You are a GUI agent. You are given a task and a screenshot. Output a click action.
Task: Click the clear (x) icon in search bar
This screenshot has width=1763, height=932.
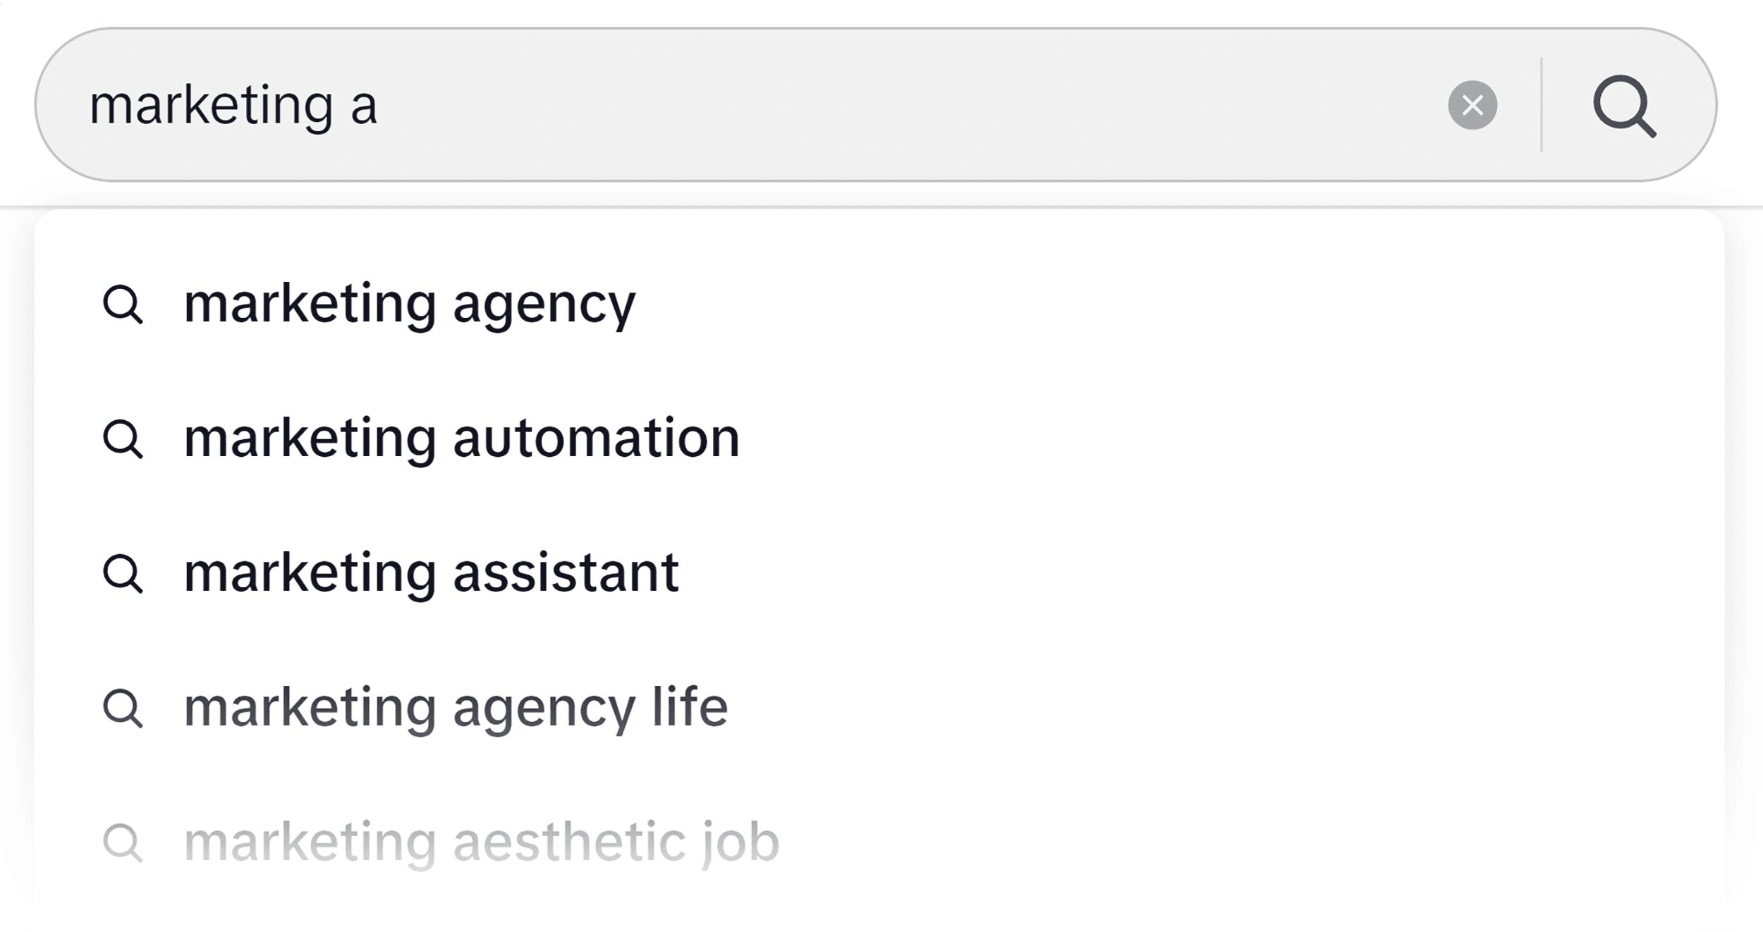(1472, 106)
